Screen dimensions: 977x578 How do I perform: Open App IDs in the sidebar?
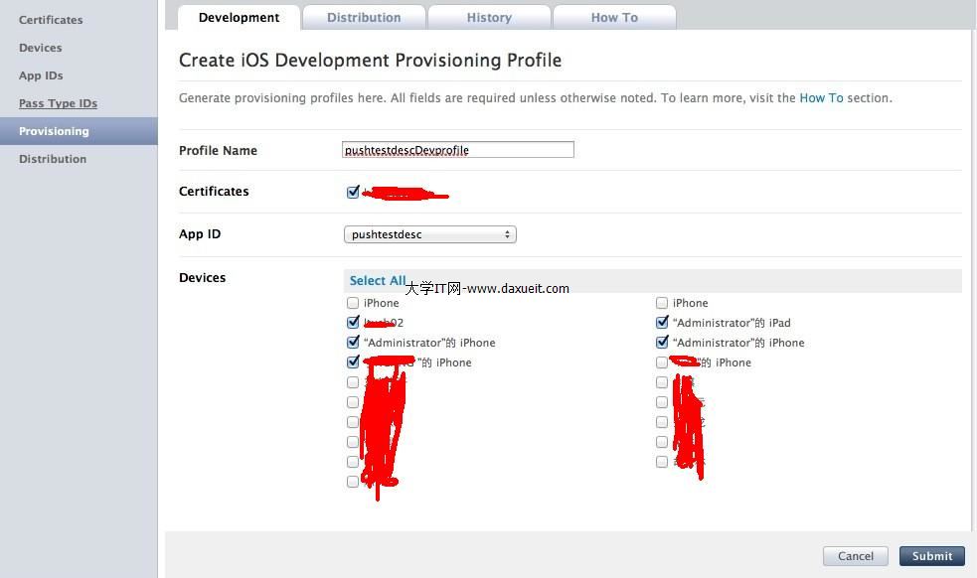41,75
